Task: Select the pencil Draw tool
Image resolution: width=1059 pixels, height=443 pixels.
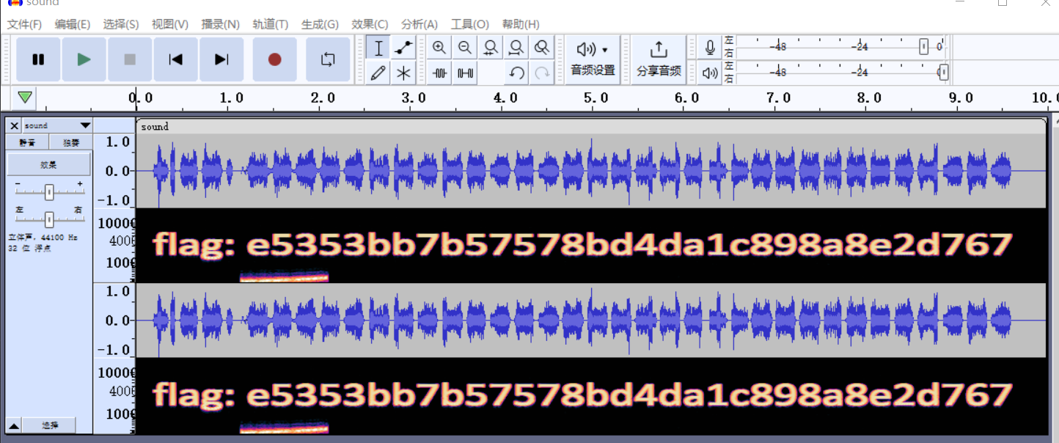Action: coord(378,73)
